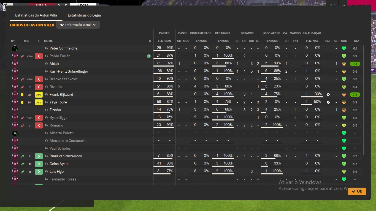Click the DADOS DO ASTON VILLA heading

(32, 25)
